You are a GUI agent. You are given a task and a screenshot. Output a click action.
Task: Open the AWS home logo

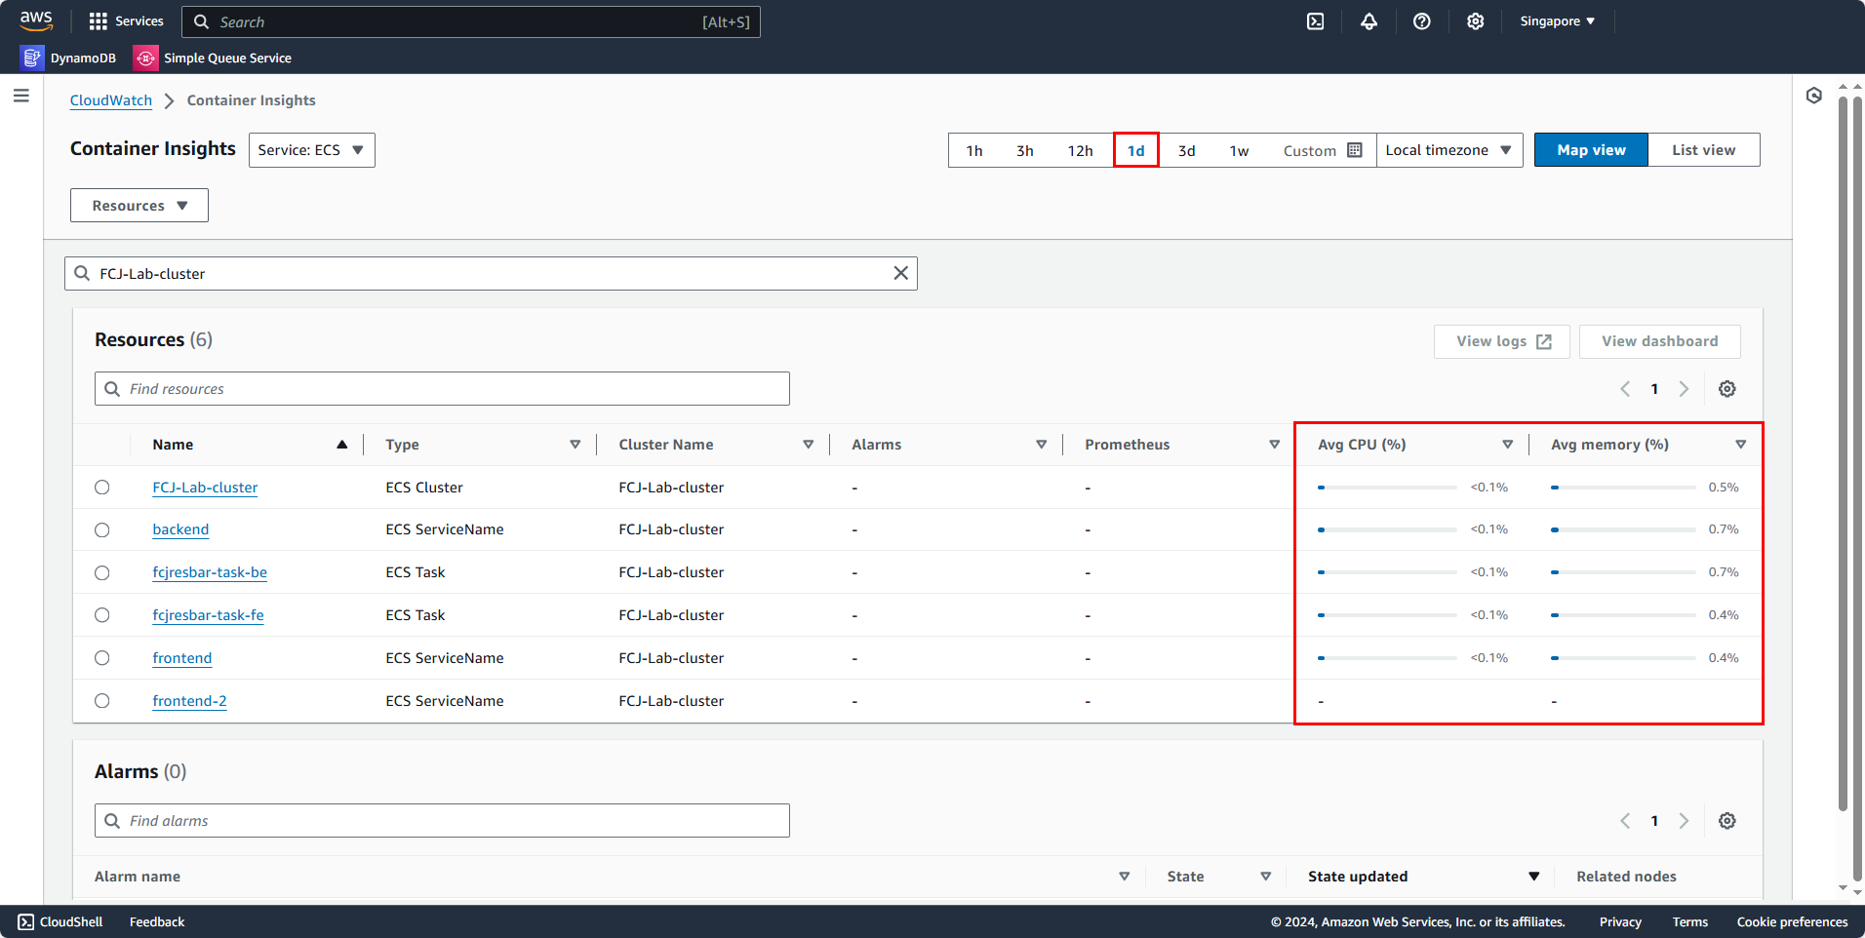click(x=36, y=20)
